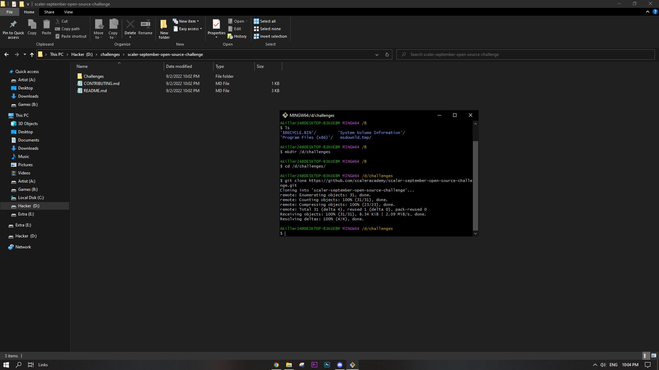Viewport: 659px width, 370px height.
Task: Open Photoshop from the taskbar
Action: 327,365
